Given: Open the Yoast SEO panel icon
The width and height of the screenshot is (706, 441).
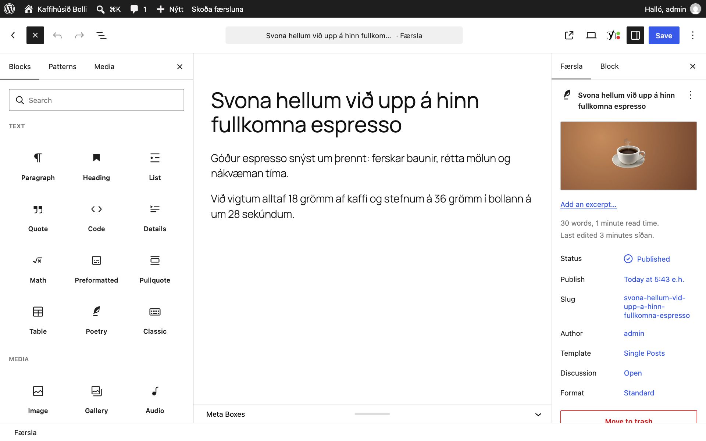Looking at the screenshot, I should pyautogui.click(x=613, y=35).
